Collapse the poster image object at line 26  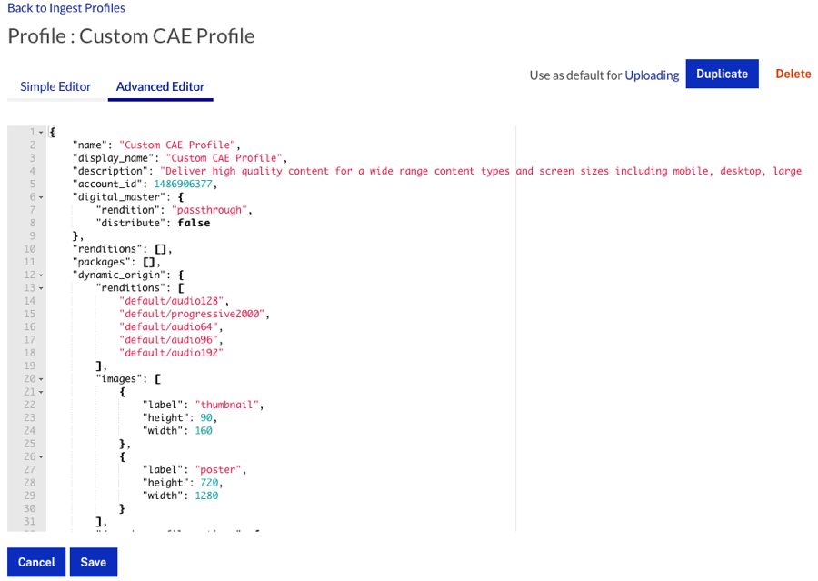[41, 456]
